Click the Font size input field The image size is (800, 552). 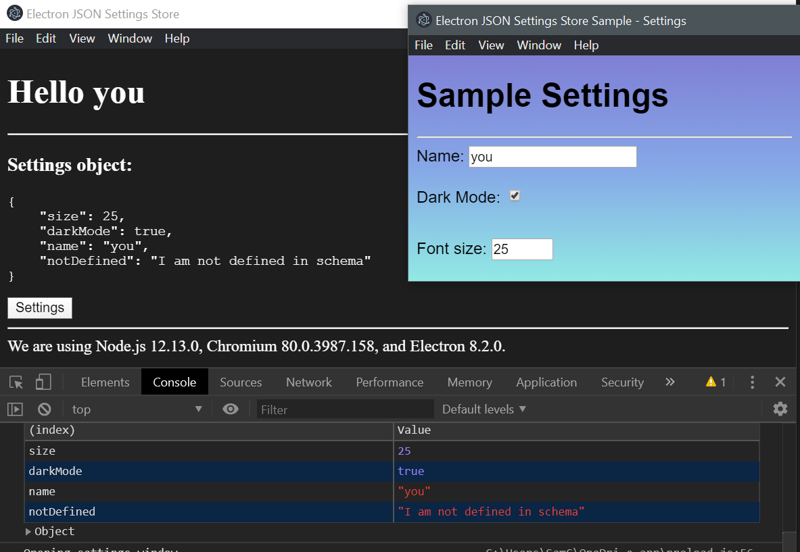(x=522, y=249)
